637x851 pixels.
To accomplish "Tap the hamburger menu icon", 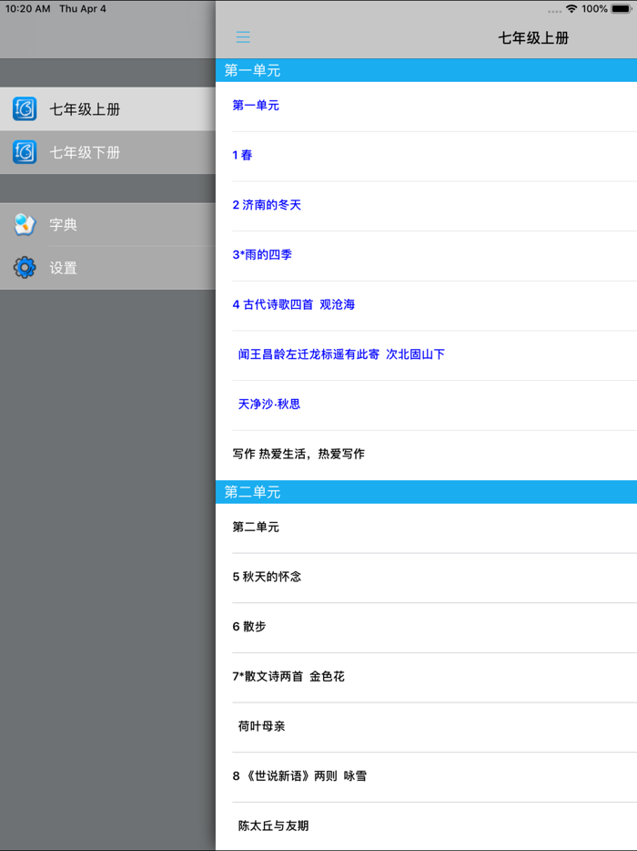I will [x=243, y=37].
